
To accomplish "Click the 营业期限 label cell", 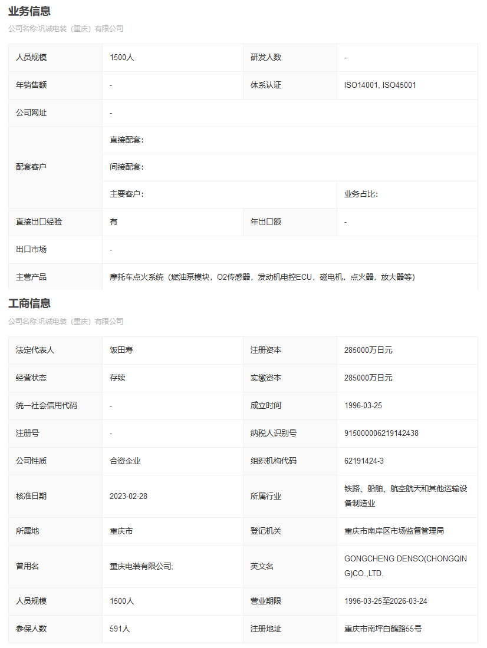I will [x=290, y=601].
